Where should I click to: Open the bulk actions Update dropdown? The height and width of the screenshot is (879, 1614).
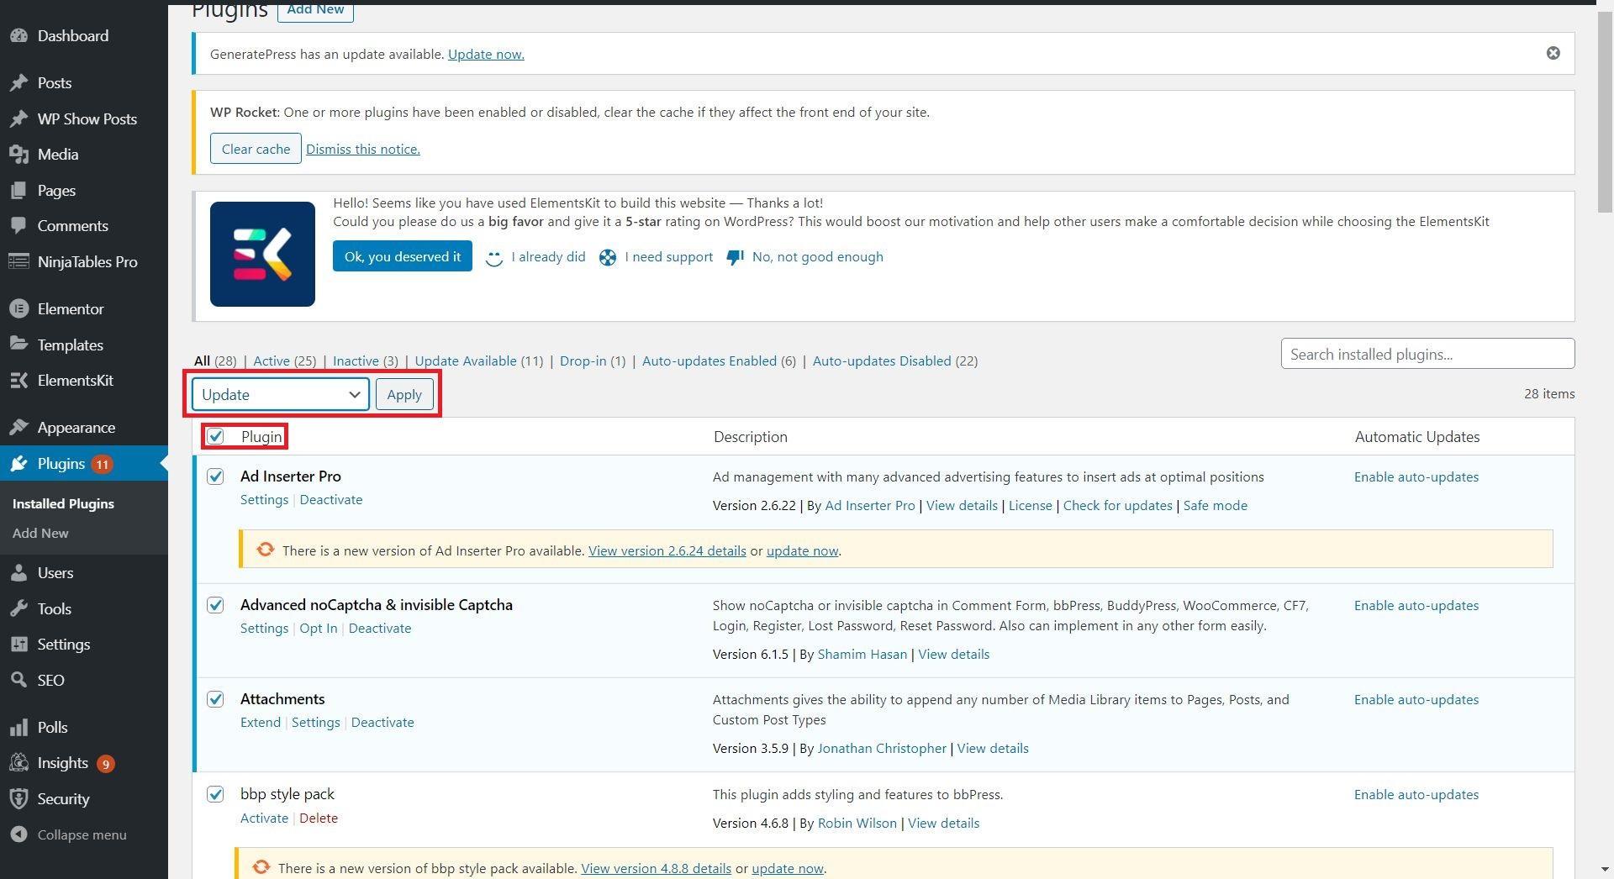[x=281, y=394]
